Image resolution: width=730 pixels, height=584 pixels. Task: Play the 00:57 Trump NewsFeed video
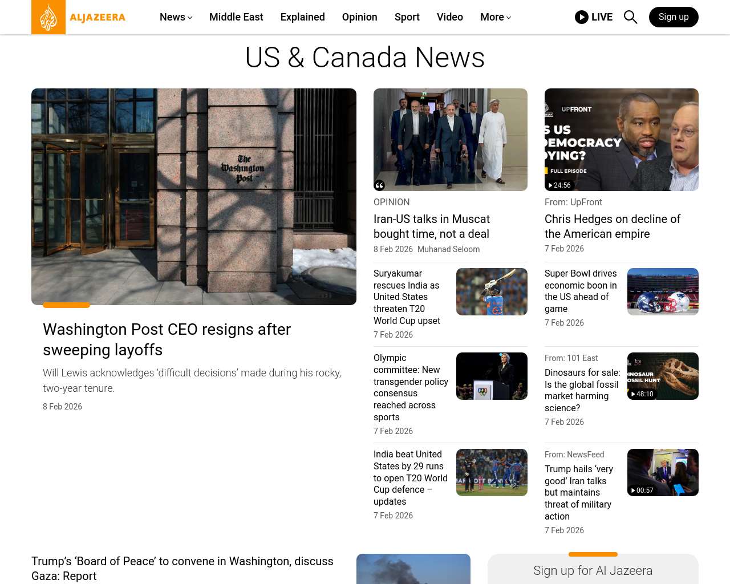click(642, 490)
